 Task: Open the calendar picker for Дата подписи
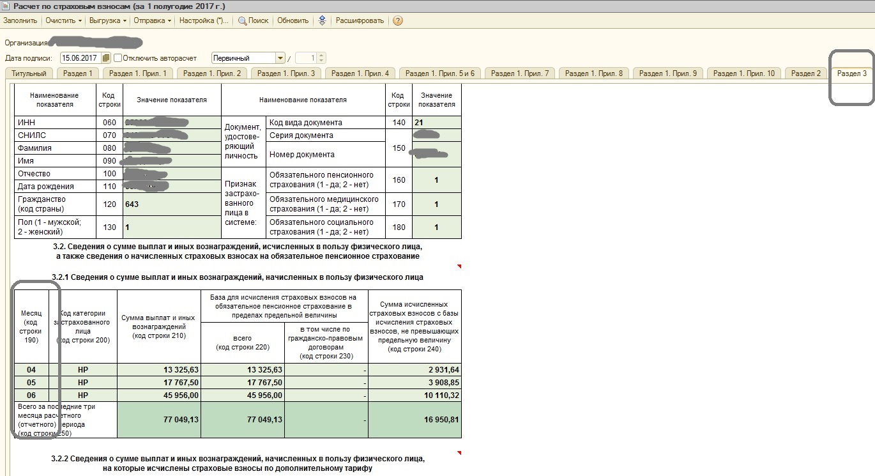tap(106, 58)
